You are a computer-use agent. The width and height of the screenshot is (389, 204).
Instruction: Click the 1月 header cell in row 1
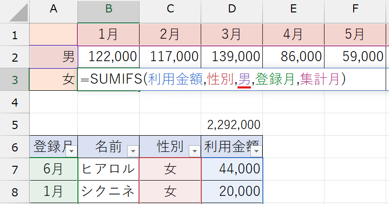tap(108, 34)
